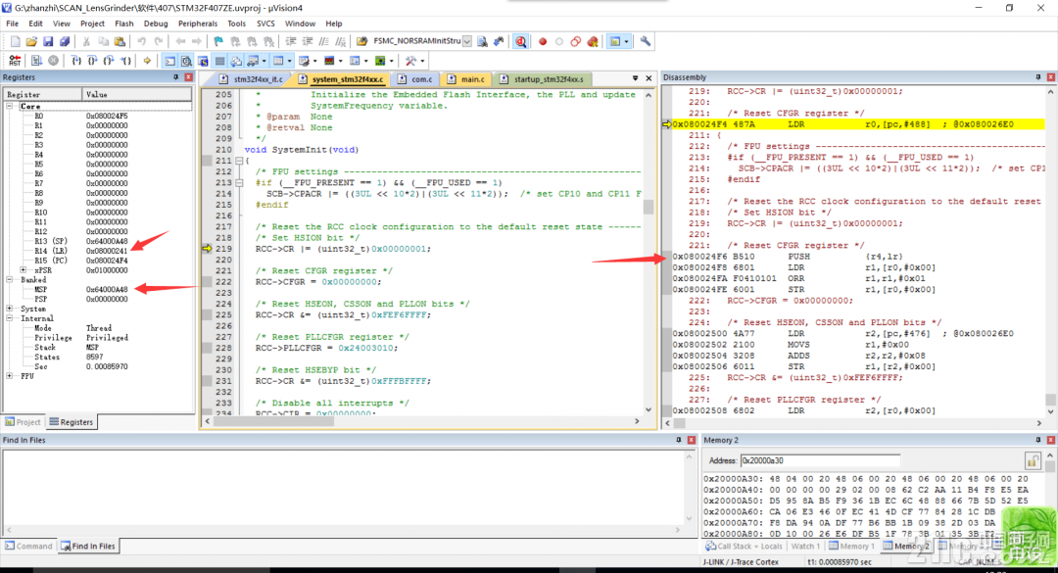Click the Memory 2 Address input field
The image size is (1058, 573).
[820, 461]
